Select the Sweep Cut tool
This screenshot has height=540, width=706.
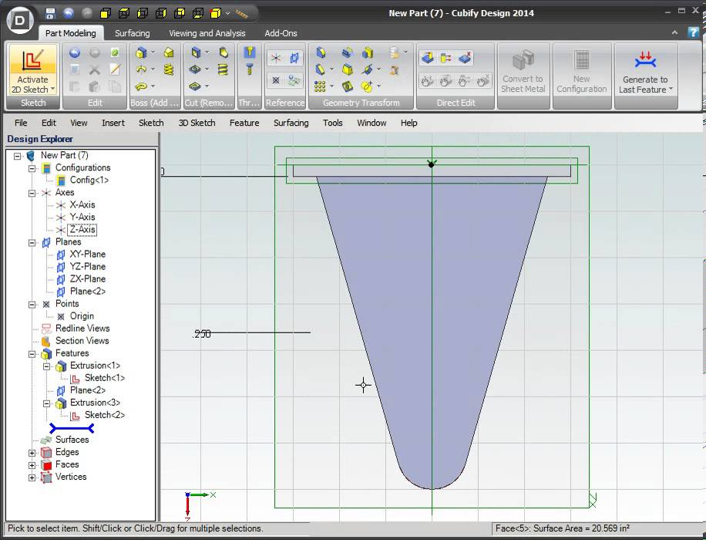tap(195, 86)
